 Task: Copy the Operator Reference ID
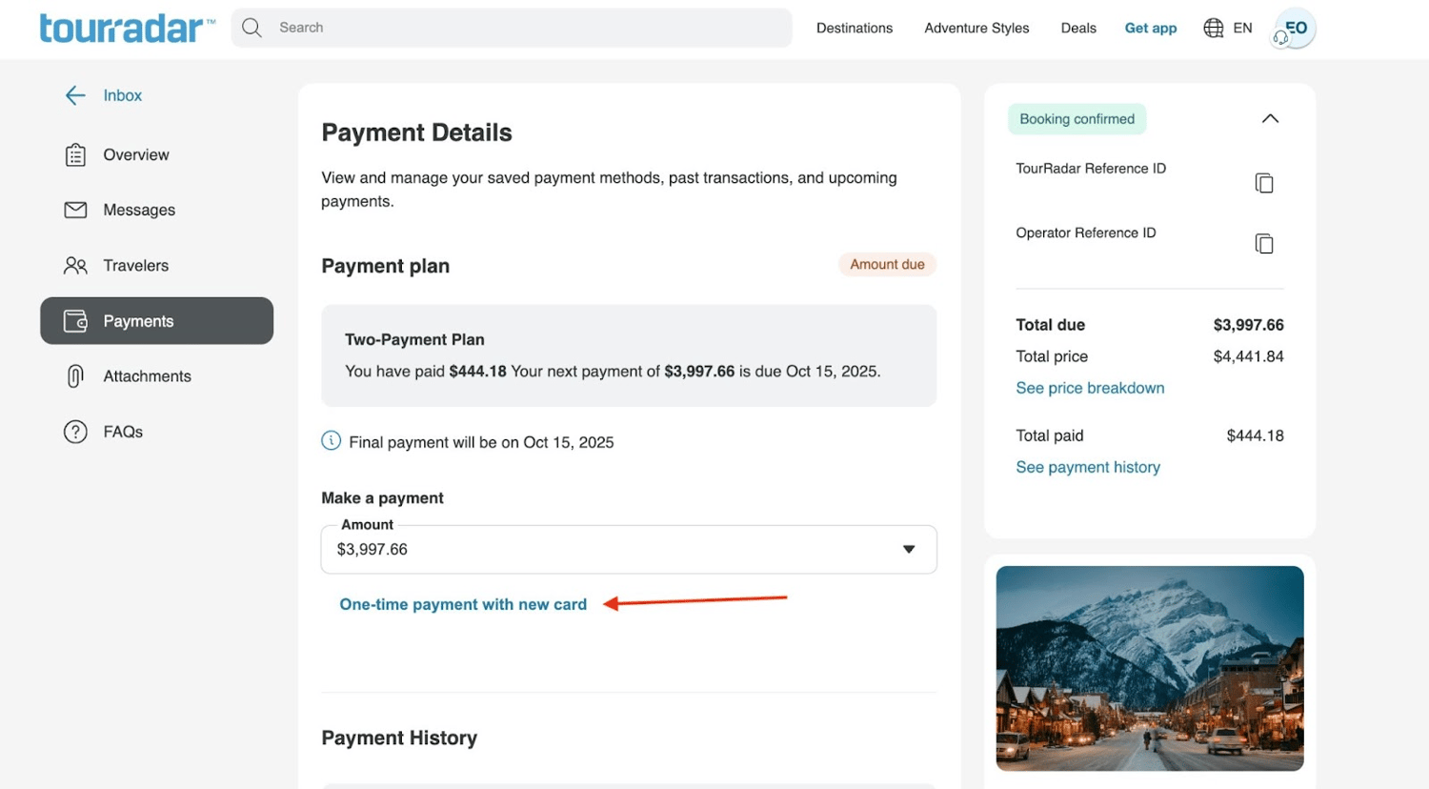pyautogui.click(x=1264, y=243)
